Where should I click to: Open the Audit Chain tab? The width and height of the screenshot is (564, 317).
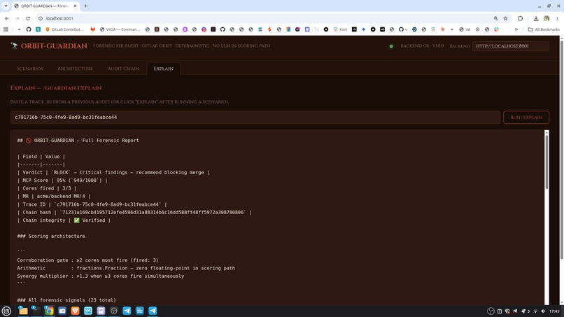[x=123, y=69]
